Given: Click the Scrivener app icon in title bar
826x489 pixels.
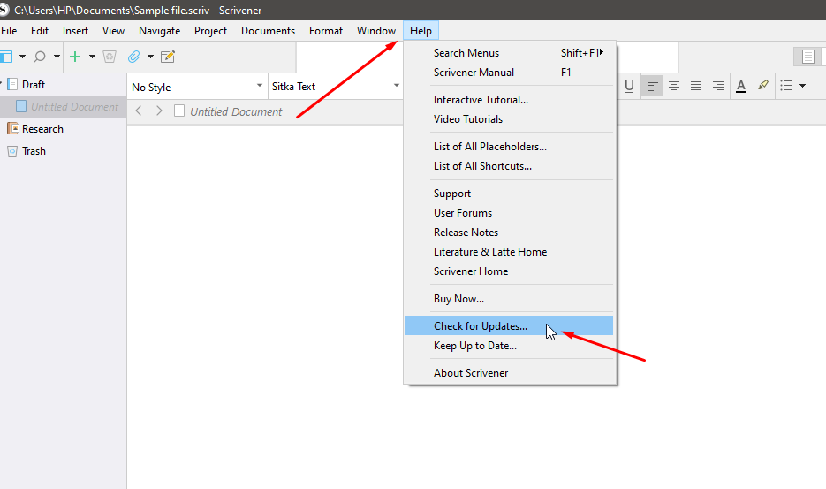Looking at the screenshot, I should pos(4,10).
